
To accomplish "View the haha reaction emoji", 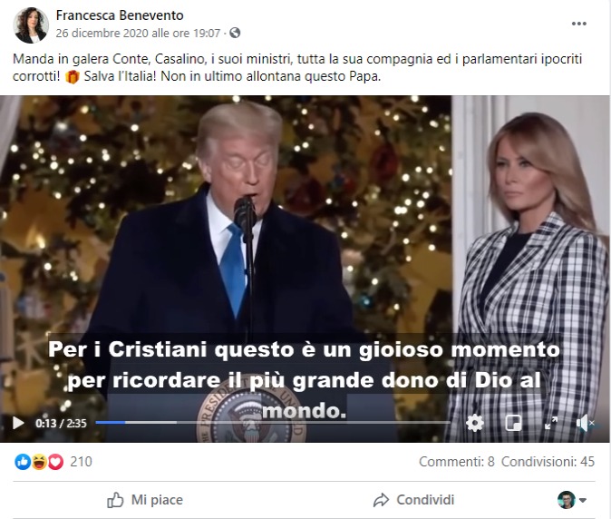I will (39, 462).
